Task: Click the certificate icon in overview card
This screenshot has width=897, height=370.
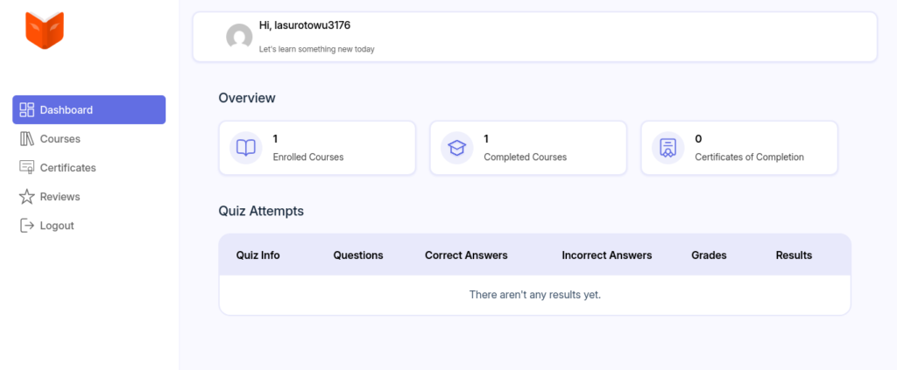Action: 668,148
